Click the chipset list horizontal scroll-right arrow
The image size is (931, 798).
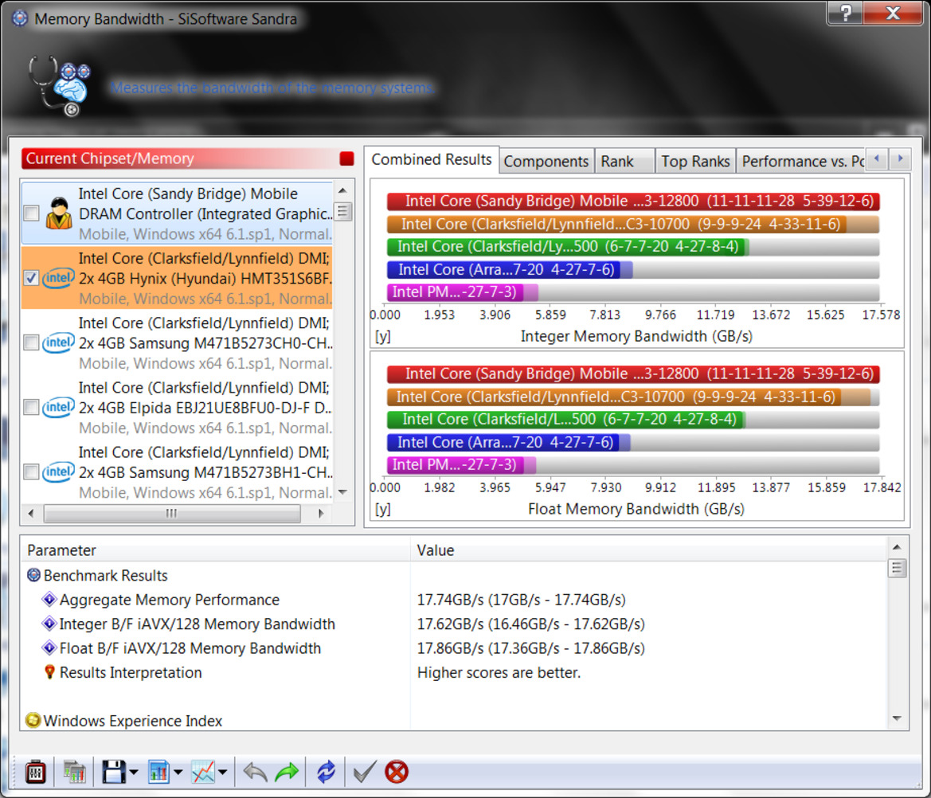(x=321, y=513)
